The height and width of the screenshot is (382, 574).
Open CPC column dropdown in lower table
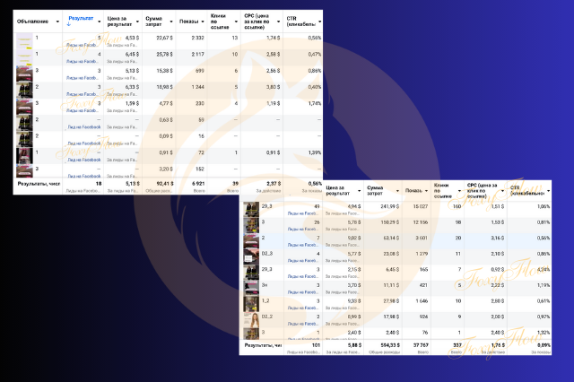pos(502,191)
